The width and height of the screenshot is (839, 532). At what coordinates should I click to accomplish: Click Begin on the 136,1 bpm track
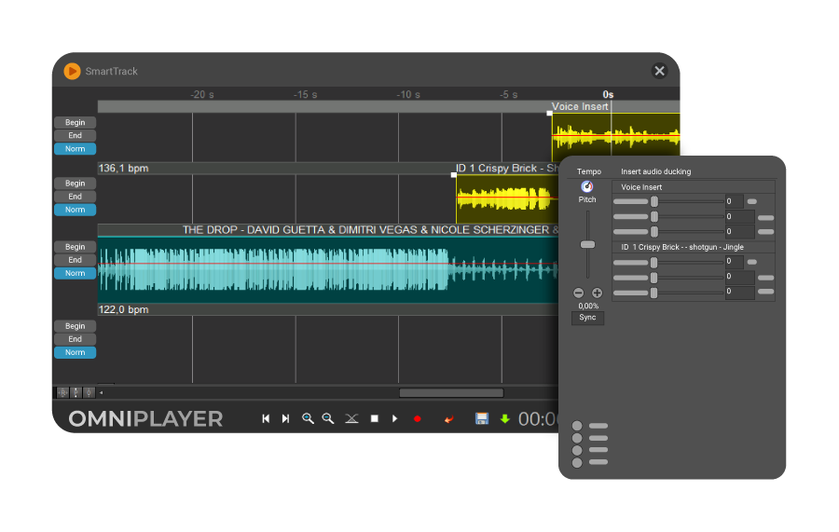coord(75,184)
